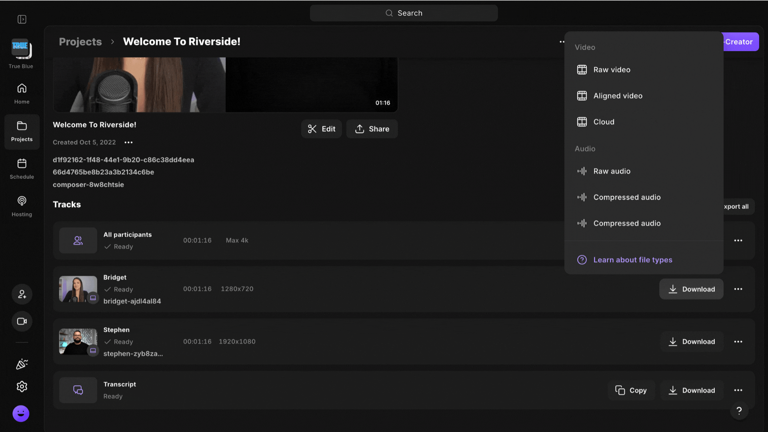Open the settings gear icon

point(22,386)
